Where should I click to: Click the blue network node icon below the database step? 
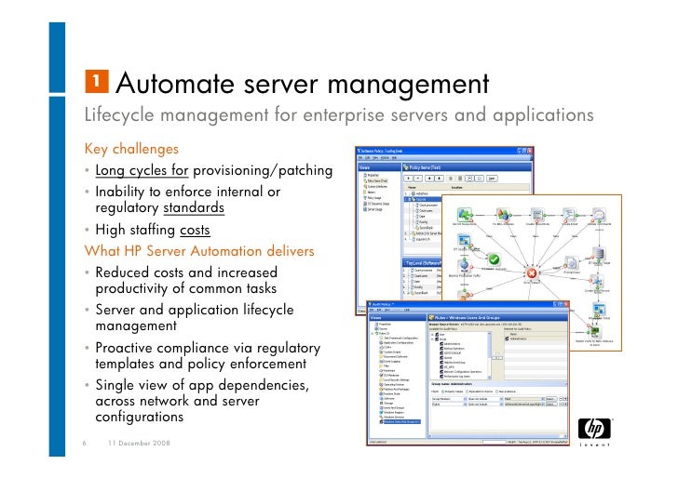(598, 282)
